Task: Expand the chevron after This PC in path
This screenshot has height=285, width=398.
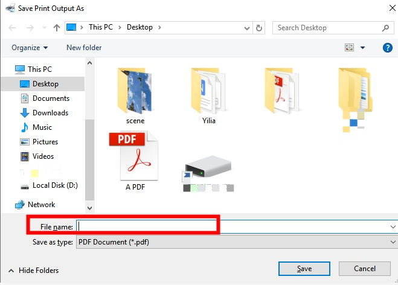Action: coord(120,27)
